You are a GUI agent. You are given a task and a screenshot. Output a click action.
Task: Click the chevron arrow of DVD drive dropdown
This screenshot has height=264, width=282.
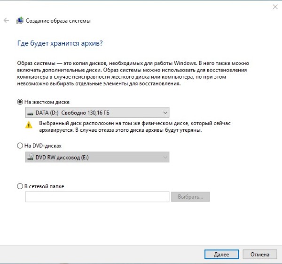164,158
